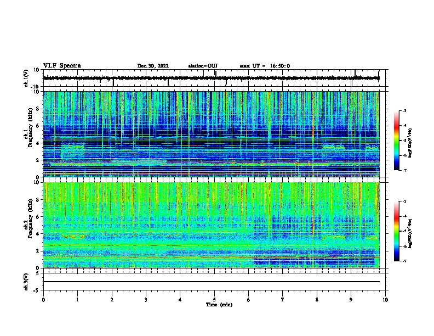Click the ch.2 spectrogram plot

pyautogui.click(x=212, y=225)
